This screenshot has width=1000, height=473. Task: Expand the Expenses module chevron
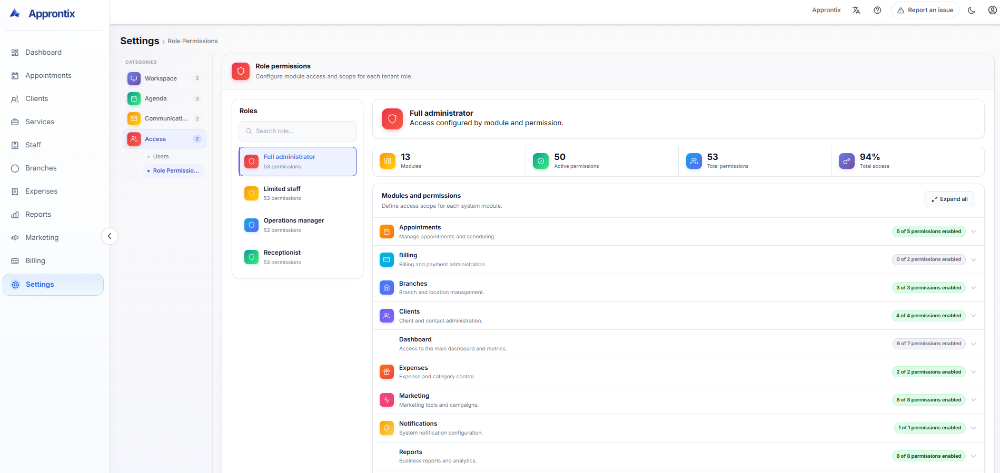974,372
